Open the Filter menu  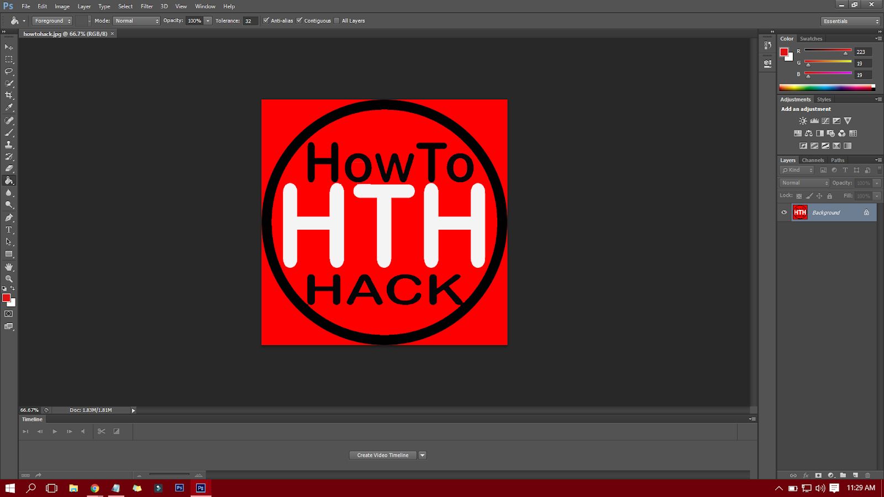coord(146,7)
